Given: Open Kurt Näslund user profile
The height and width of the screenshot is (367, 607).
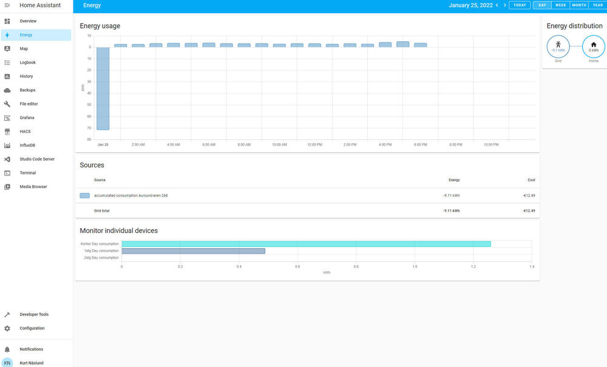Looking at the screenshot, I should click(32, 363).
